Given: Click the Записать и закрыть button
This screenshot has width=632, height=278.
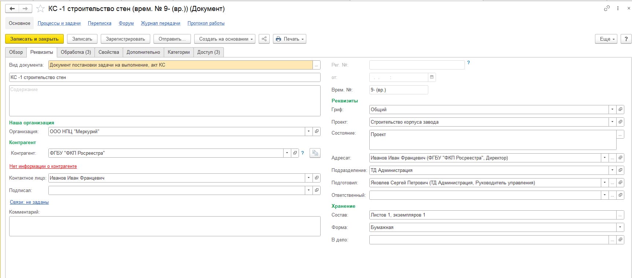Looking at the screenshot, I should pos(34,39).
